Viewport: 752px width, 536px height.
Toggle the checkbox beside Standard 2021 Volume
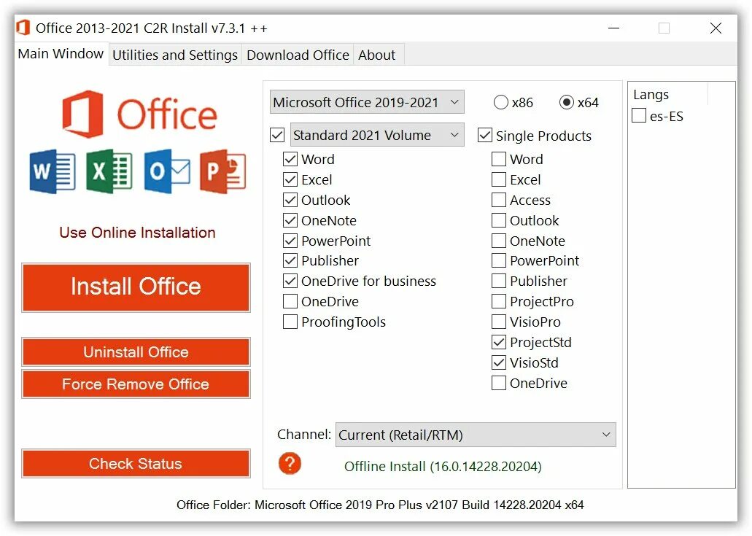pyautogui.click(x=277, y=135)
